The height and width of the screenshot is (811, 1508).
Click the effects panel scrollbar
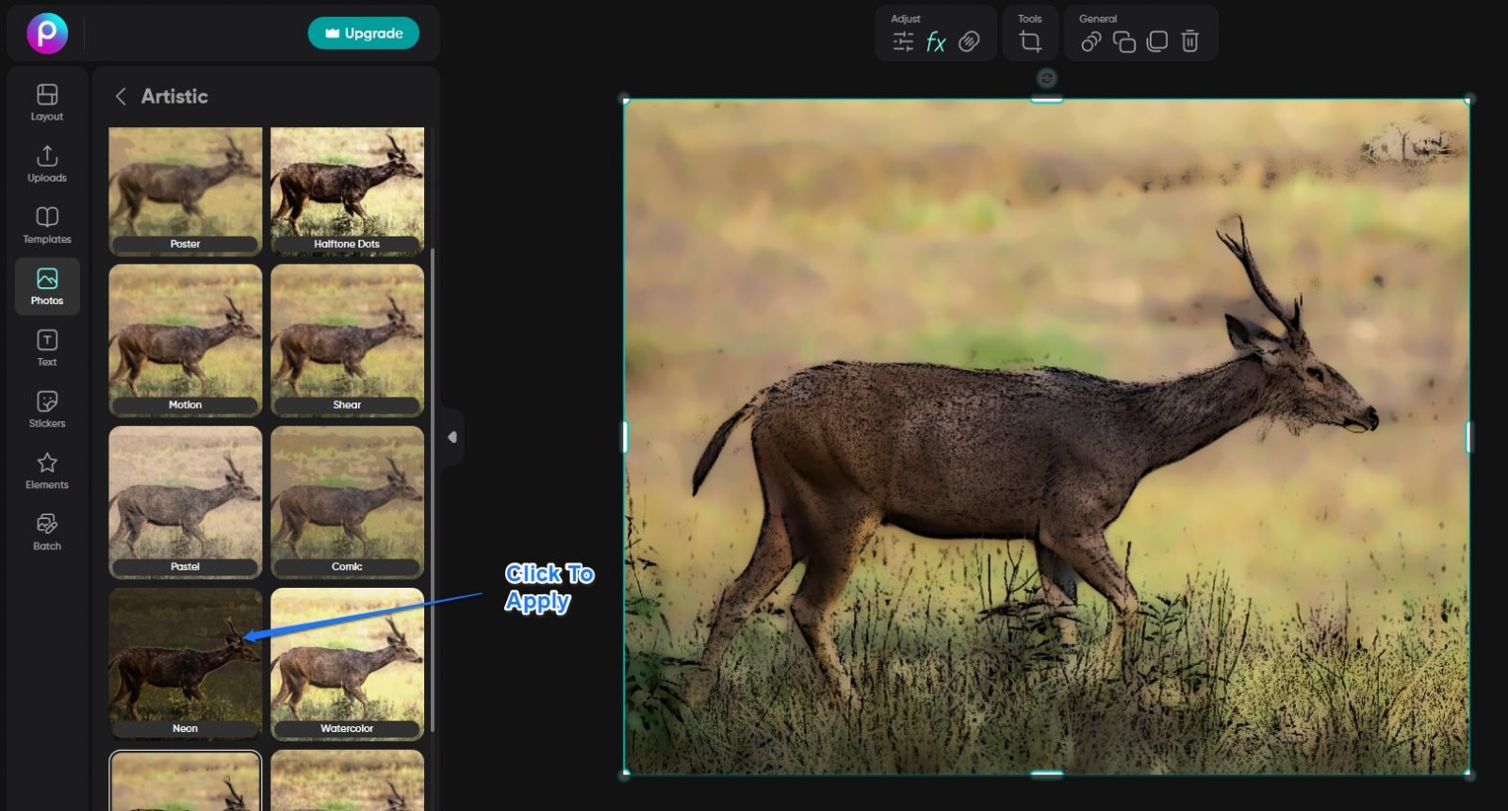pos(433,490)
